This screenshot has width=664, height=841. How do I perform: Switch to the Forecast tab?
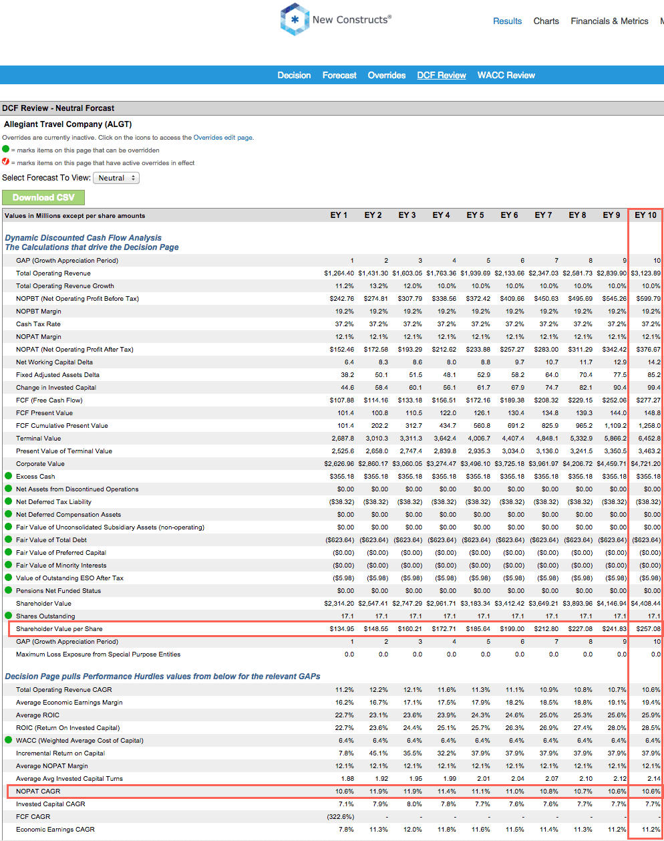339,76
